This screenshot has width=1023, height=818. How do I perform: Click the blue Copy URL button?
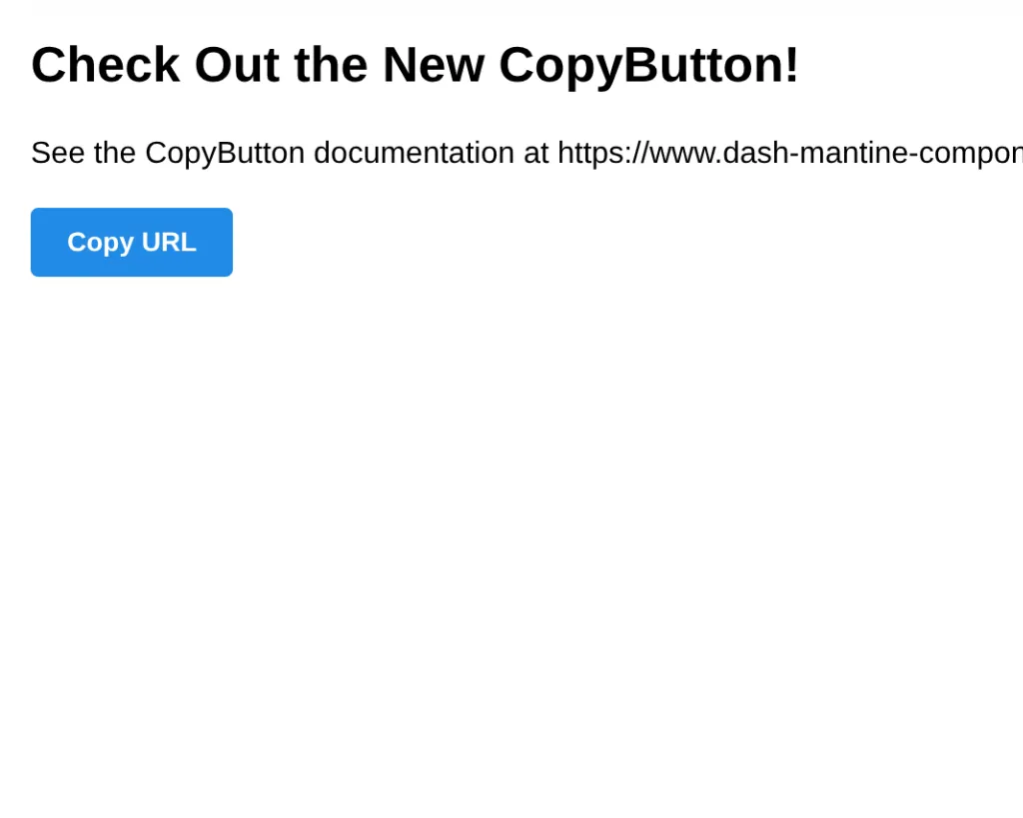coord(132,243)
